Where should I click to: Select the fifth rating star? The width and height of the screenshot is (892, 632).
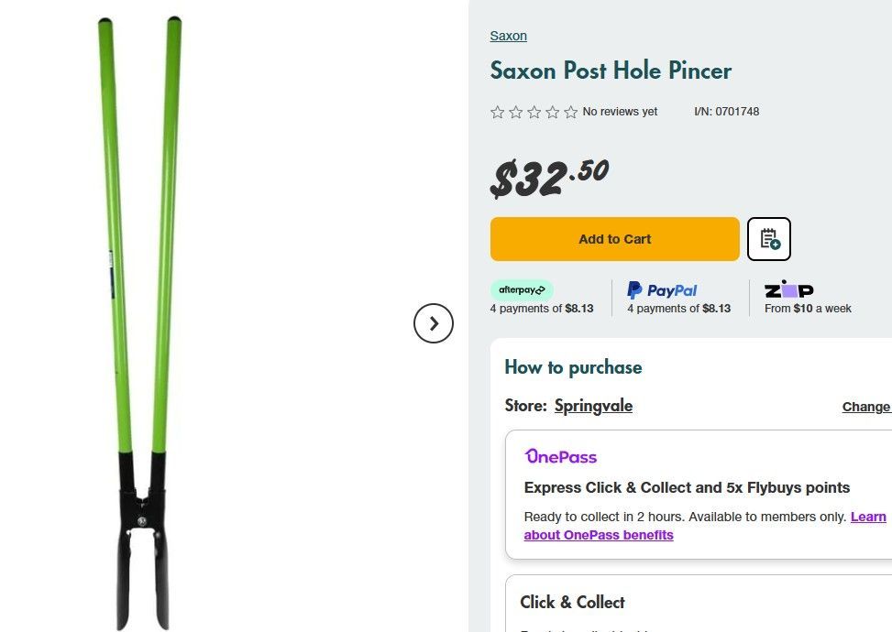click(x=570, y=112)
